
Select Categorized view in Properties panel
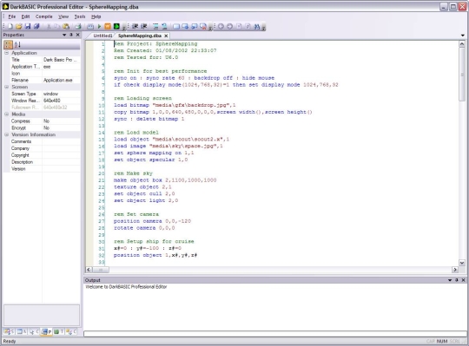8,45
